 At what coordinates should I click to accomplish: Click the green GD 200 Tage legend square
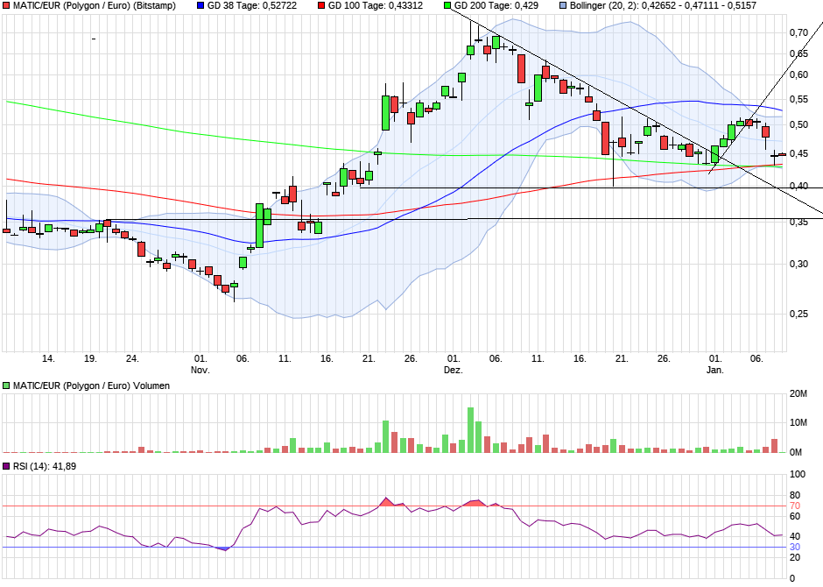pos(447,6)
